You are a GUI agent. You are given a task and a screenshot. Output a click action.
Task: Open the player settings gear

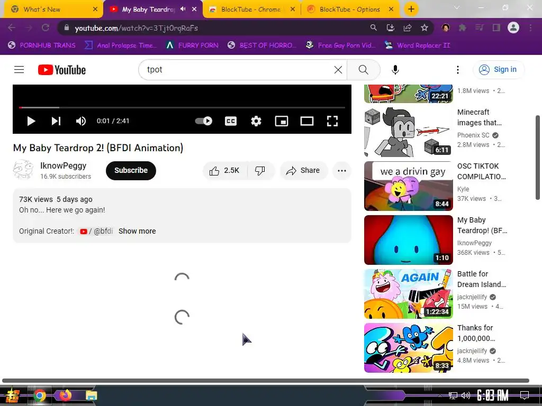[256, 121]
